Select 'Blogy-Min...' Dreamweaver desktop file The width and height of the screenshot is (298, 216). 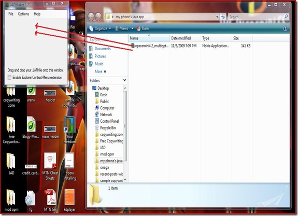(31, 127)
